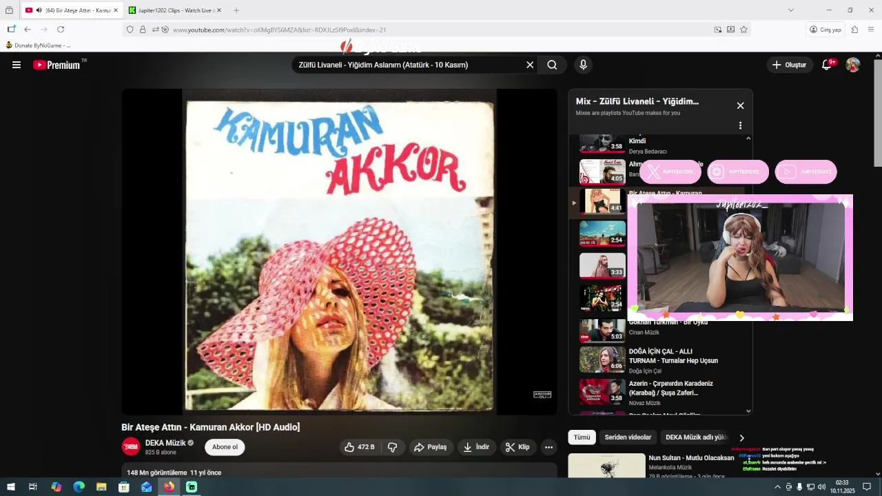The width and height of the screenshot is (882, 496).
Task: Click the Klip clip button
Action: point(518,447)
